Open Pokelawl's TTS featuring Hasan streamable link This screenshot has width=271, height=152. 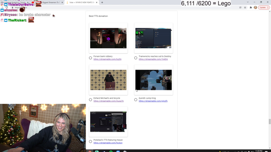[x=108, y=143]
